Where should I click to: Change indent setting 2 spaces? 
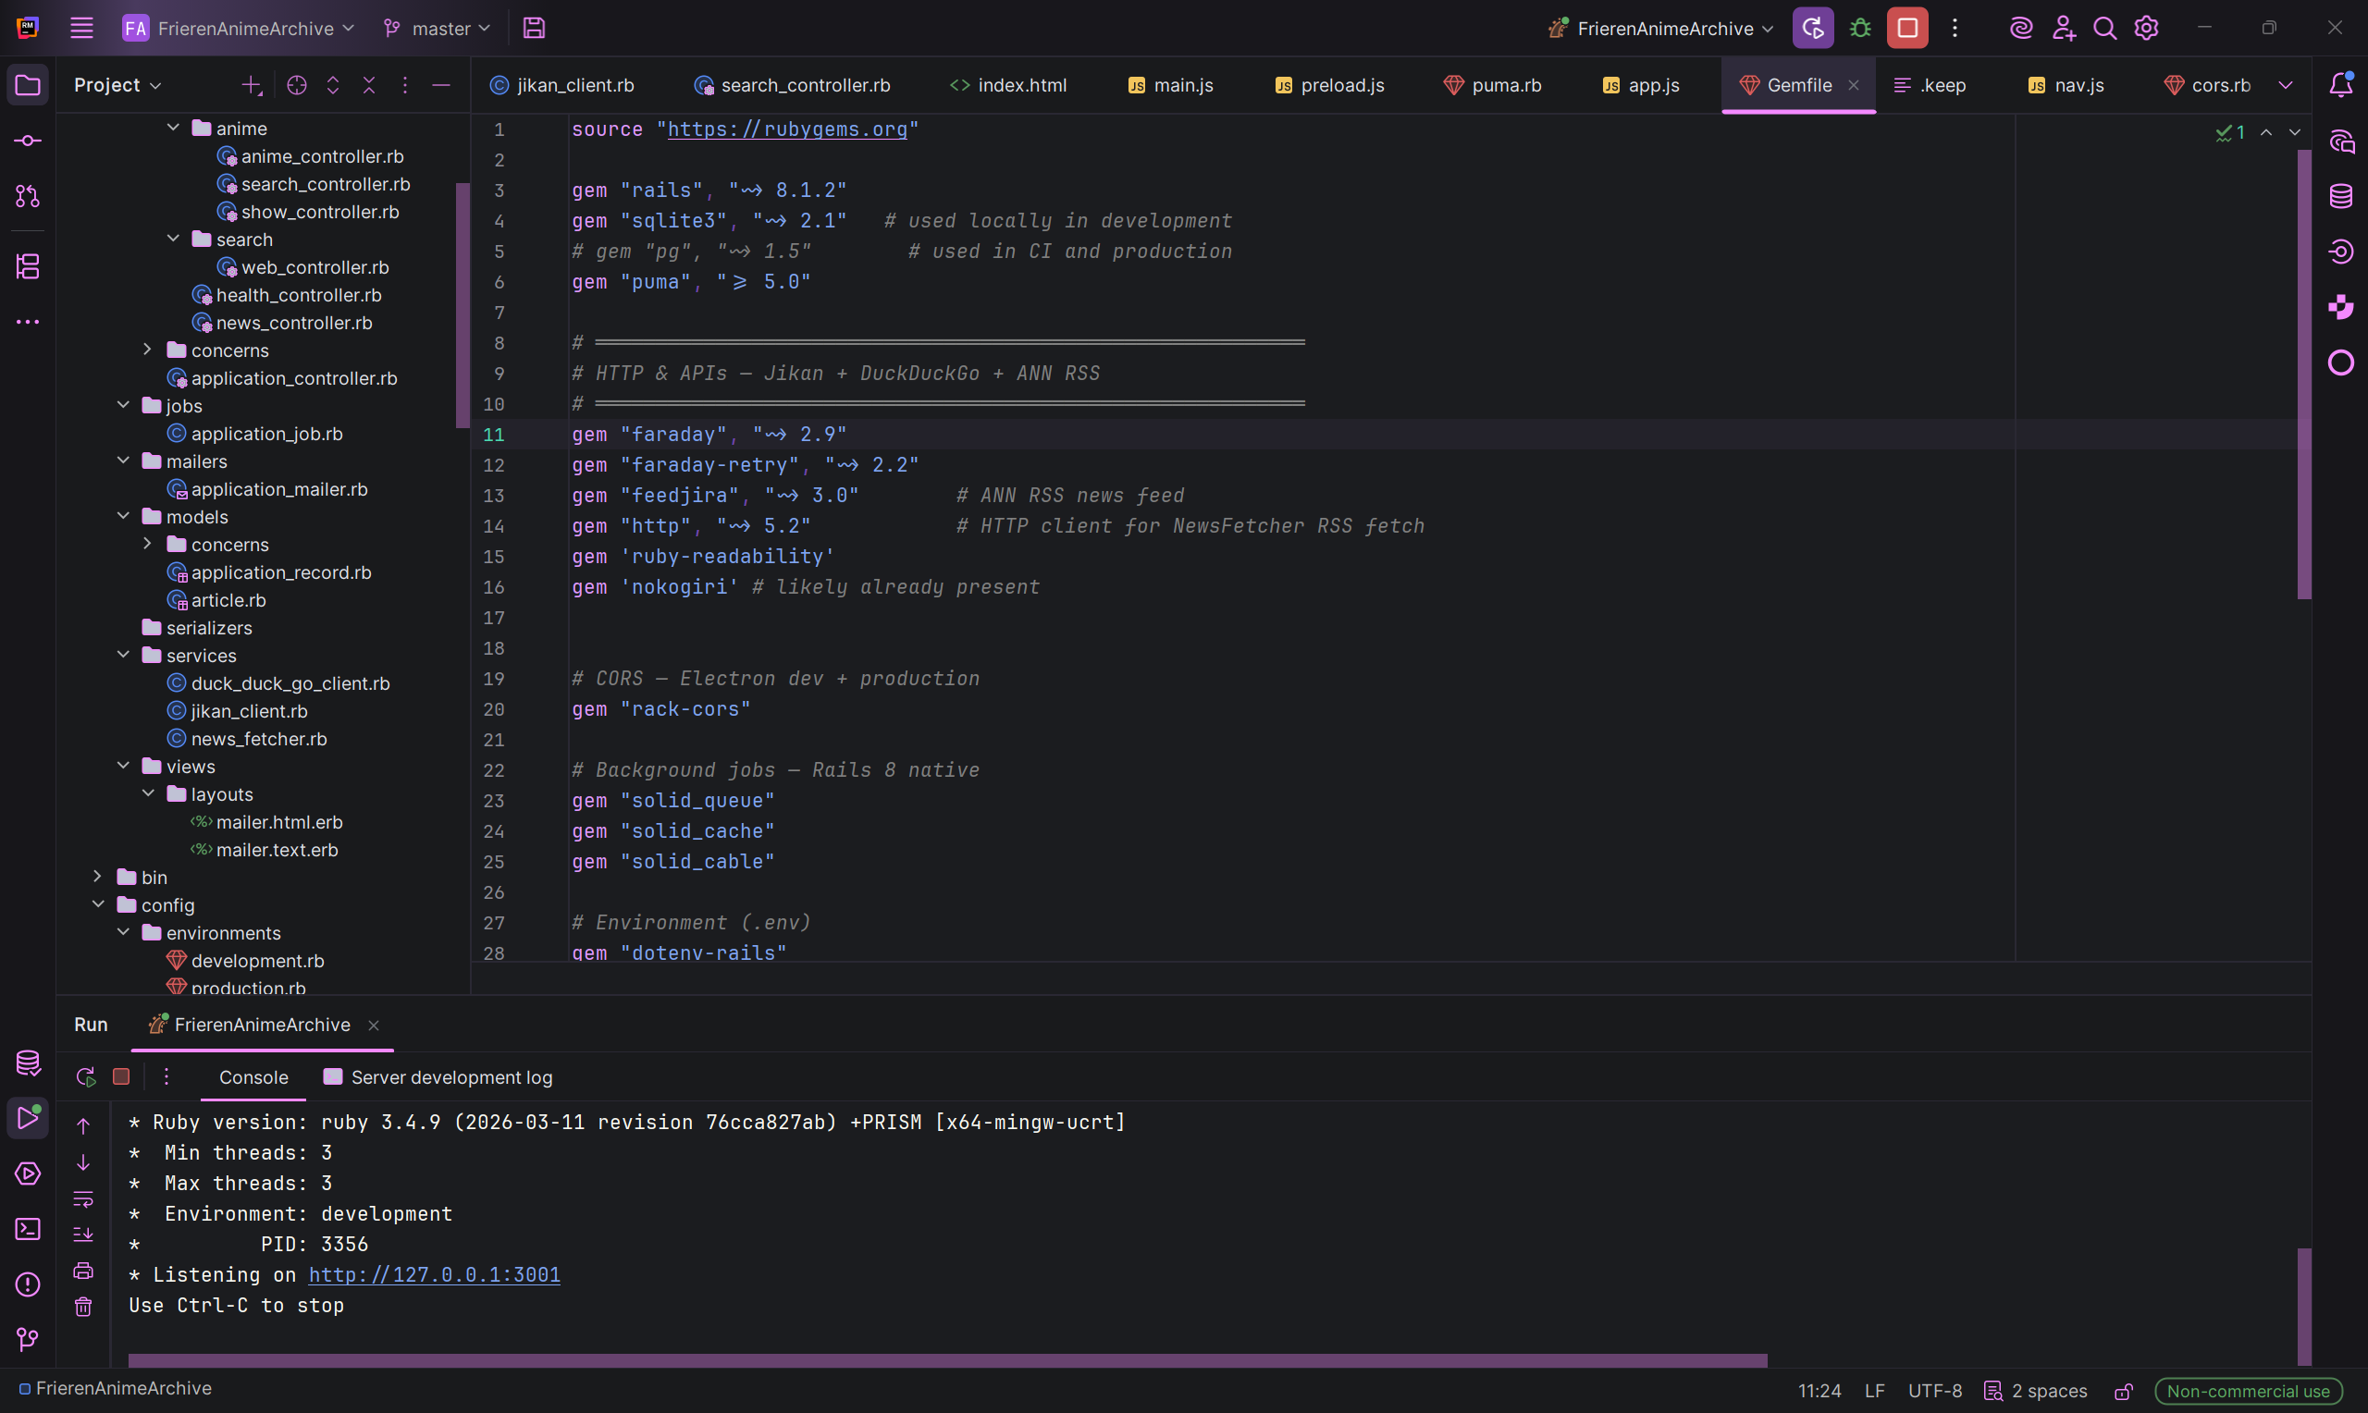tap(2036, 1391)
